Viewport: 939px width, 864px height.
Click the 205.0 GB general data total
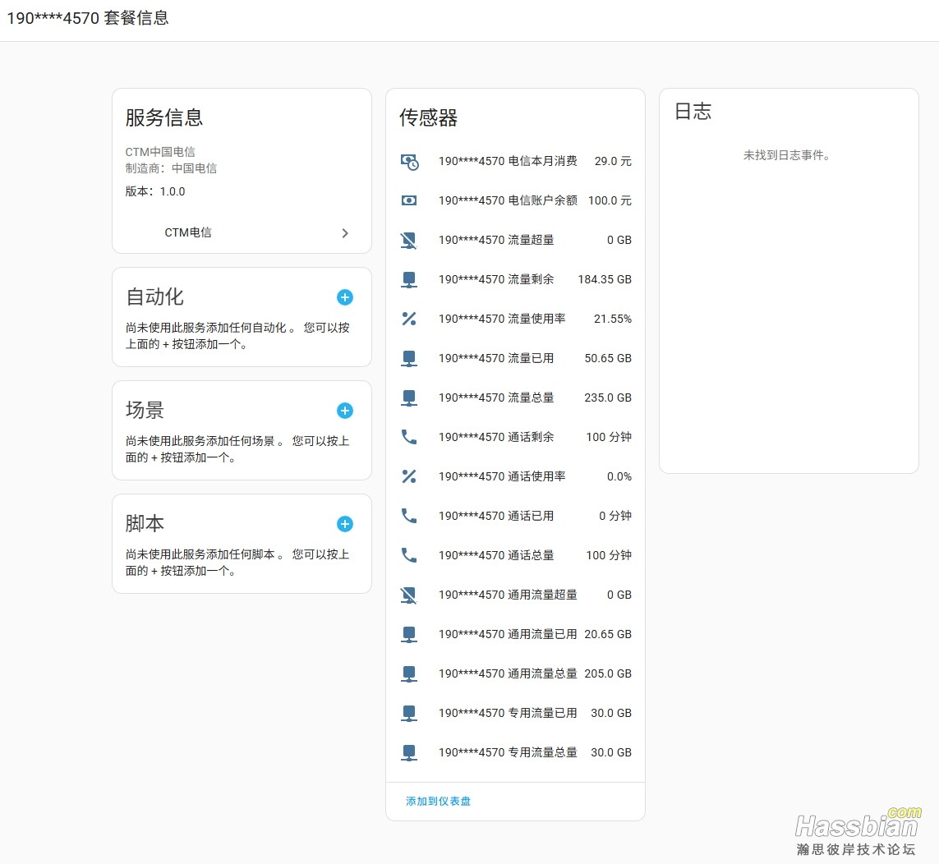pyautogui.click(x=608, y=674)
